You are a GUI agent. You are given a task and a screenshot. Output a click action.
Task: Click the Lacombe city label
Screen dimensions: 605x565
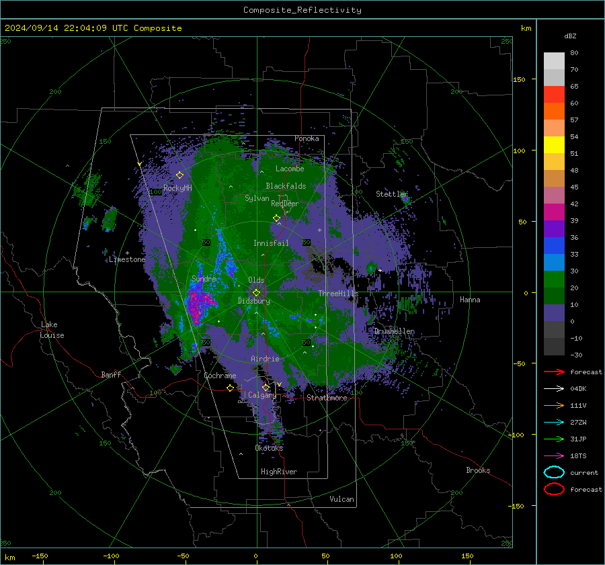290,169
